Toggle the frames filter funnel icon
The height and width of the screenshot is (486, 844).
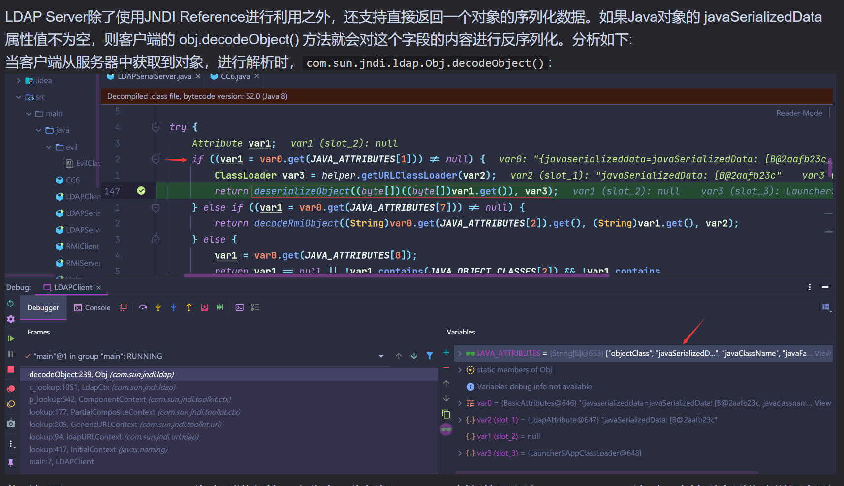[x=430, y=356]
